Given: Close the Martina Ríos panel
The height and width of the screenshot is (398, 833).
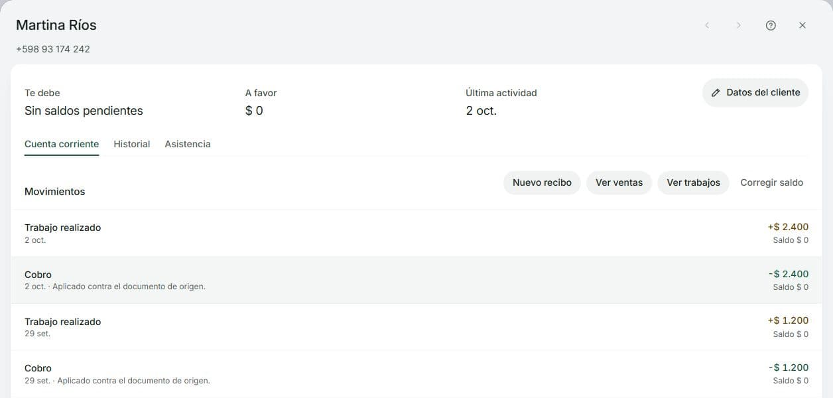Looking at the screenshot, I should [x=802, y=25].
